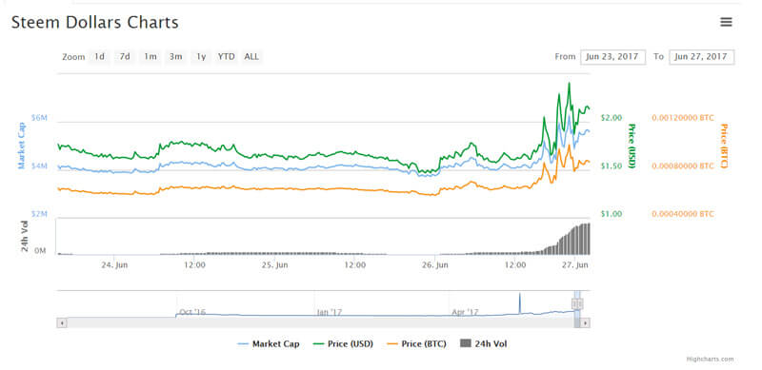Click the Jan '17 navigator label
The width and height of the screenshot is (762, 370).
click(x=330, y=312)
